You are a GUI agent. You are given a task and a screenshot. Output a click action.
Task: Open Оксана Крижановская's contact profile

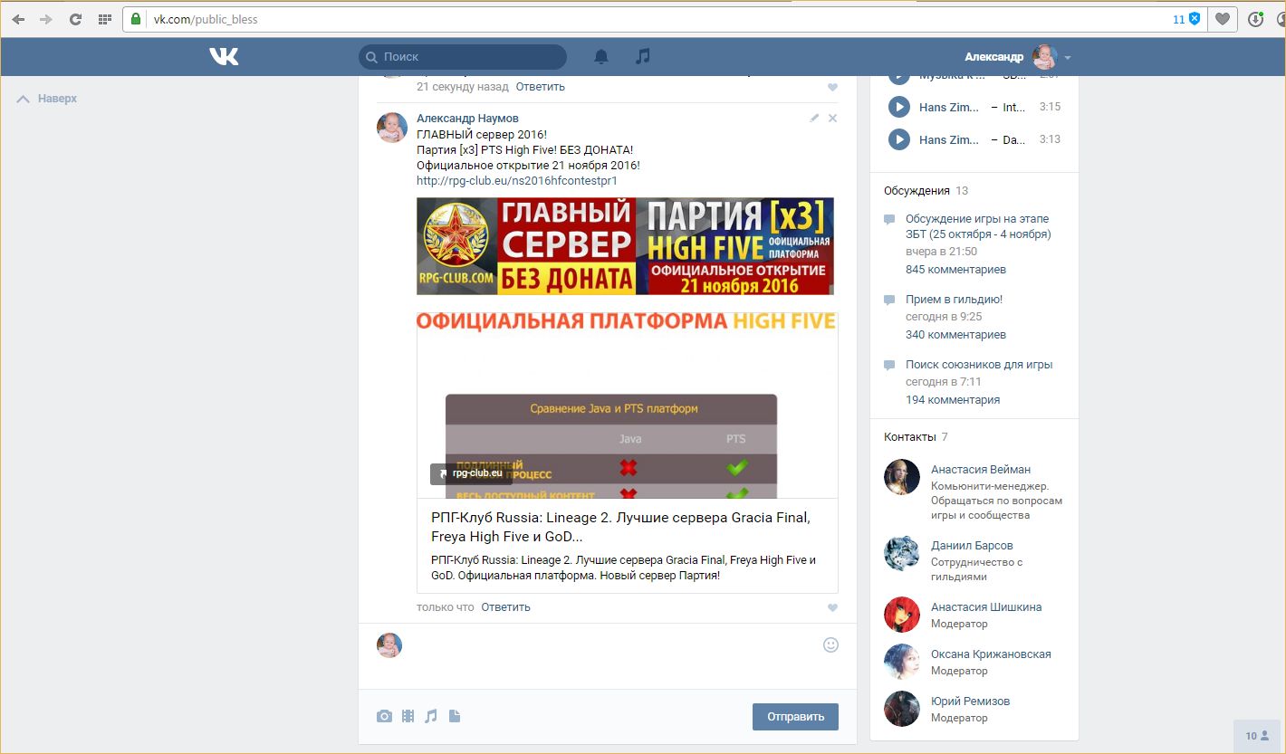click(x=991, y=654)
